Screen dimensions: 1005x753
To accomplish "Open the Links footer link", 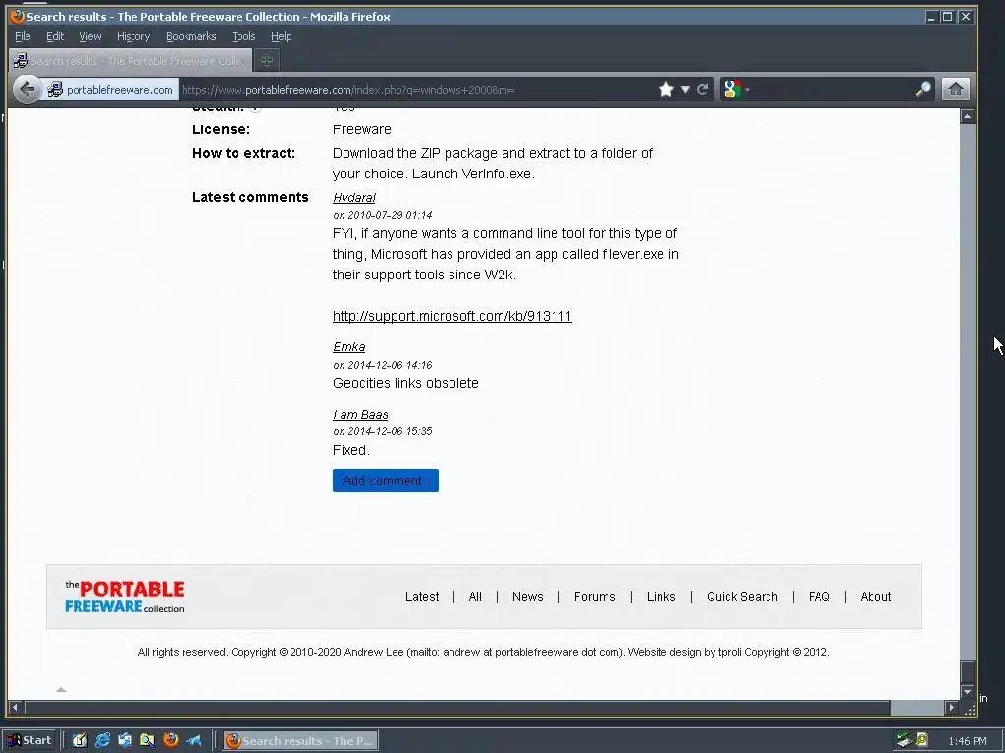I will [661, 597].
